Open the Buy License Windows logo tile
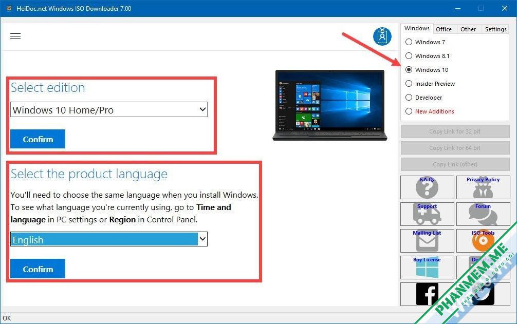 click(427, 268)
